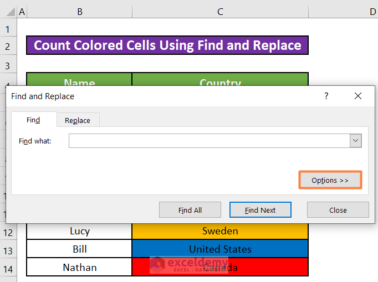
Task: Click the dialog's Close button
Action: 338,210
